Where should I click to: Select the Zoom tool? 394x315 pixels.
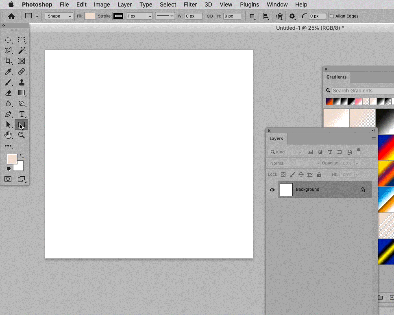22,135
